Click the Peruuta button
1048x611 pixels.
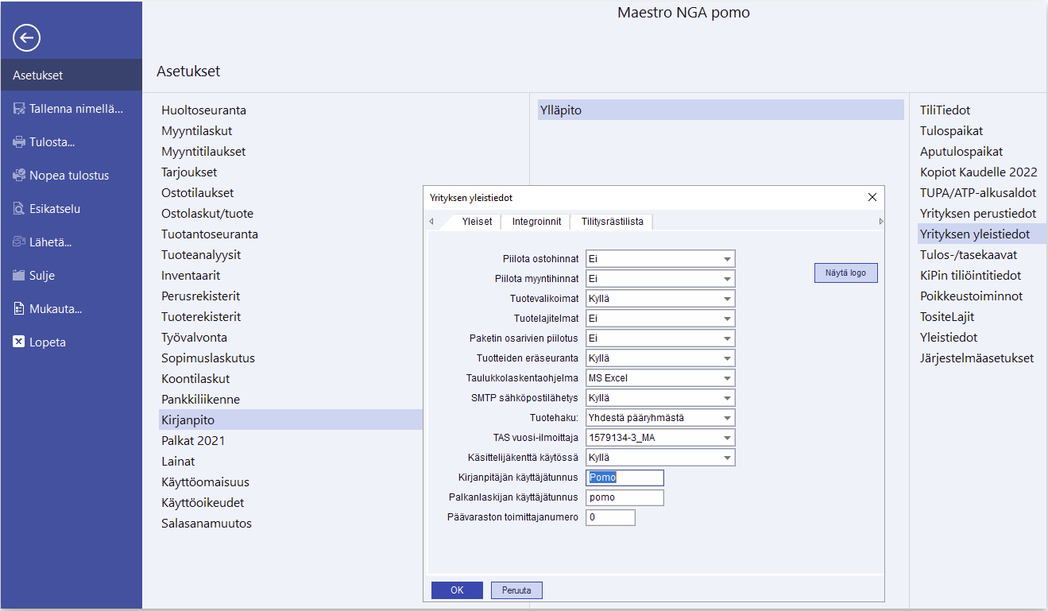point(516,590)
